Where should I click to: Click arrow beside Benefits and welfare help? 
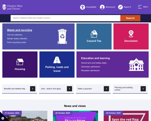click(33, 89)
